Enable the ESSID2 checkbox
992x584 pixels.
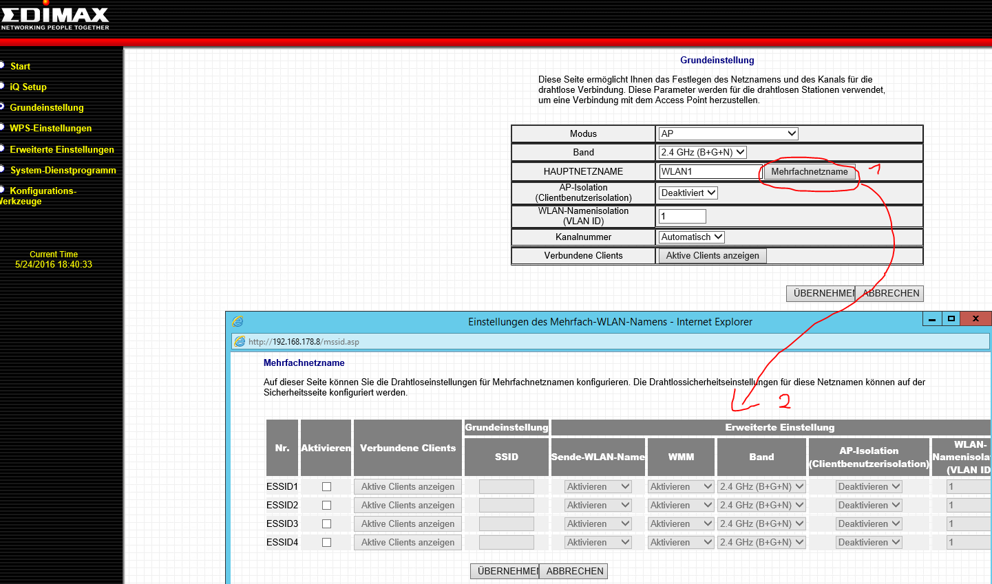[x=326, y=505]
